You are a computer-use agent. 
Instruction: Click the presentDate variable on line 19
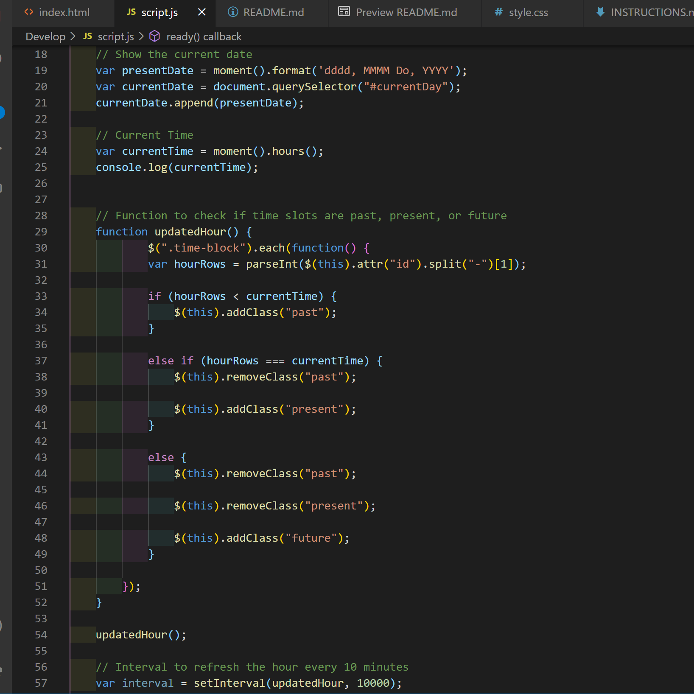click(157, 71)
